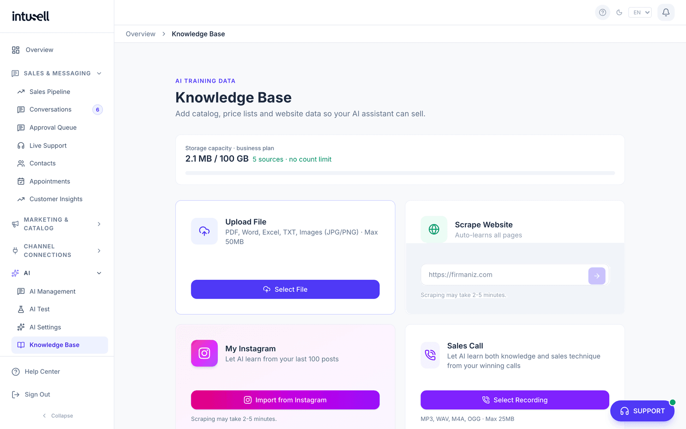Image resolution: width=686 pixels, height=429 pixels.
Task: Click the Contacts people icon
Action: click(x=21, y=163)
